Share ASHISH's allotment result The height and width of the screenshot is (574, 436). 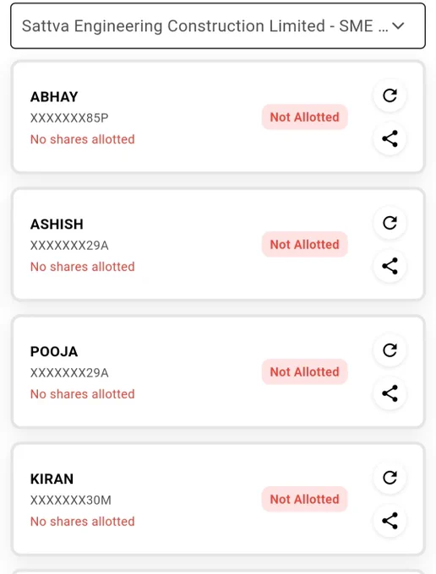pos(390,266)
